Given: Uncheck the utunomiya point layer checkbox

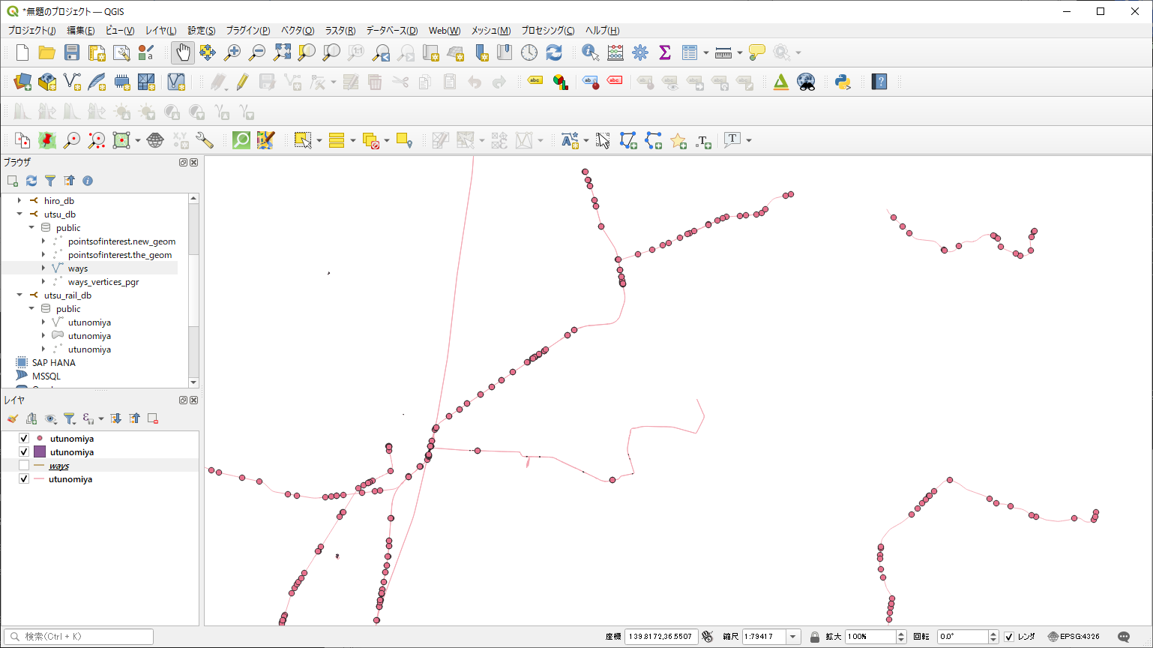Looking at the screenshot, I should click(24, 439).
